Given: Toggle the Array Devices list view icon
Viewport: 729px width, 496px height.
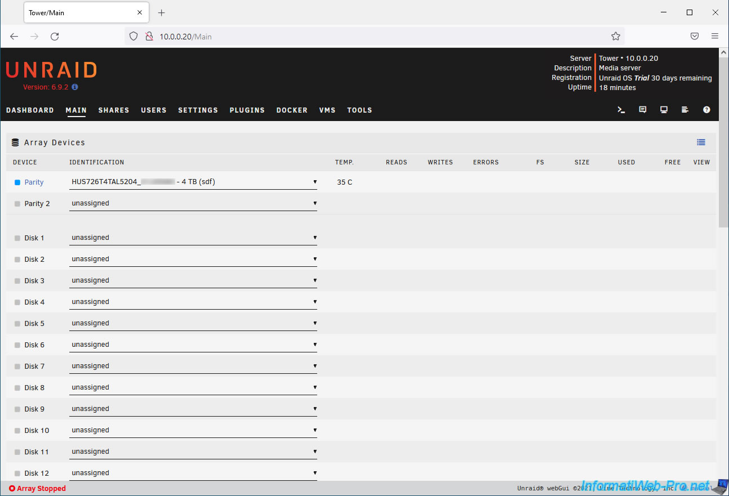Looking at the screenshot, I should tap(701, 142).
